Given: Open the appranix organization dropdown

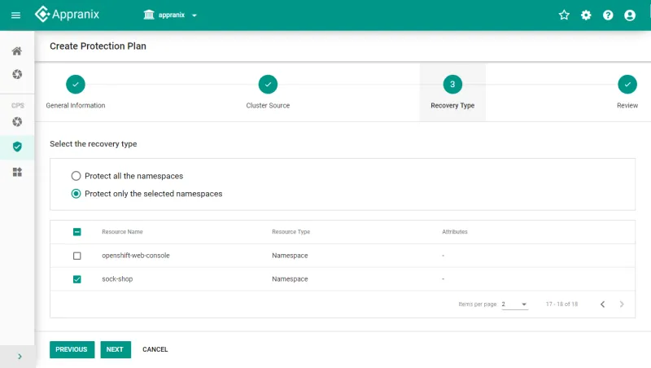Looking at the screenshot, I should click(171, 15).
